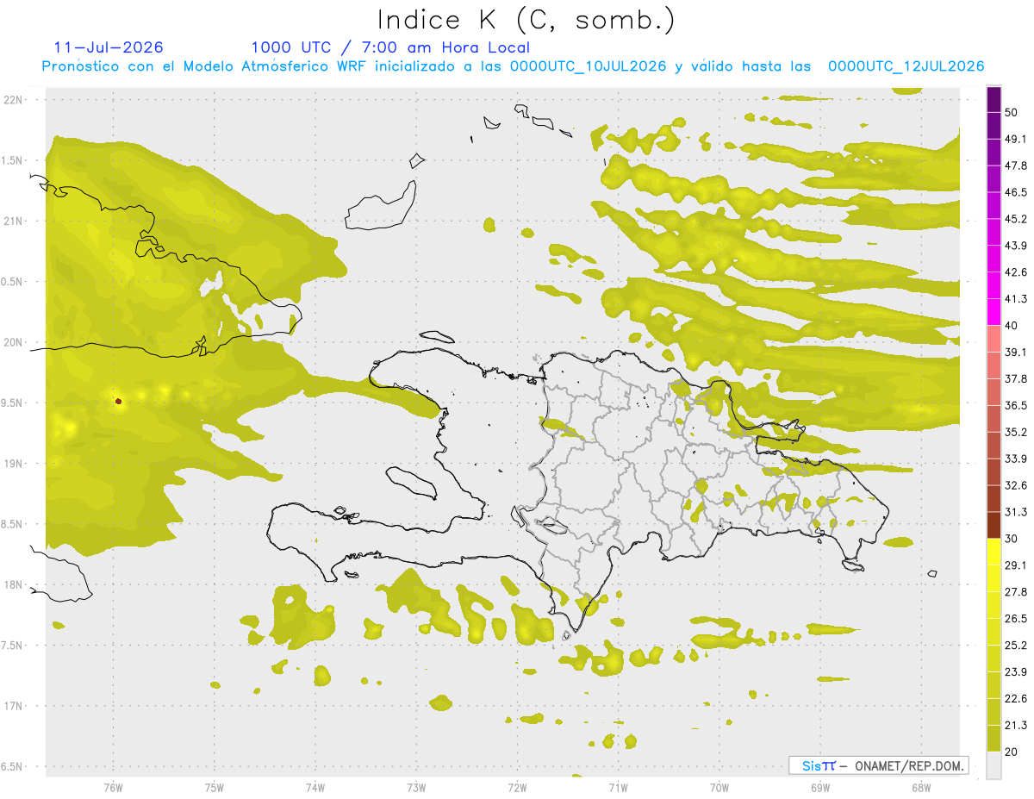Click the bright yellow band between 29.1 and 30

pyautogui.click(x=994, y=552)
